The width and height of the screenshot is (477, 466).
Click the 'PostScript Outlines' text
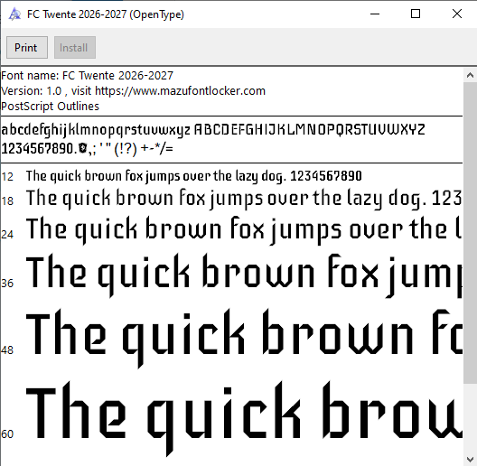pos(50,107)
